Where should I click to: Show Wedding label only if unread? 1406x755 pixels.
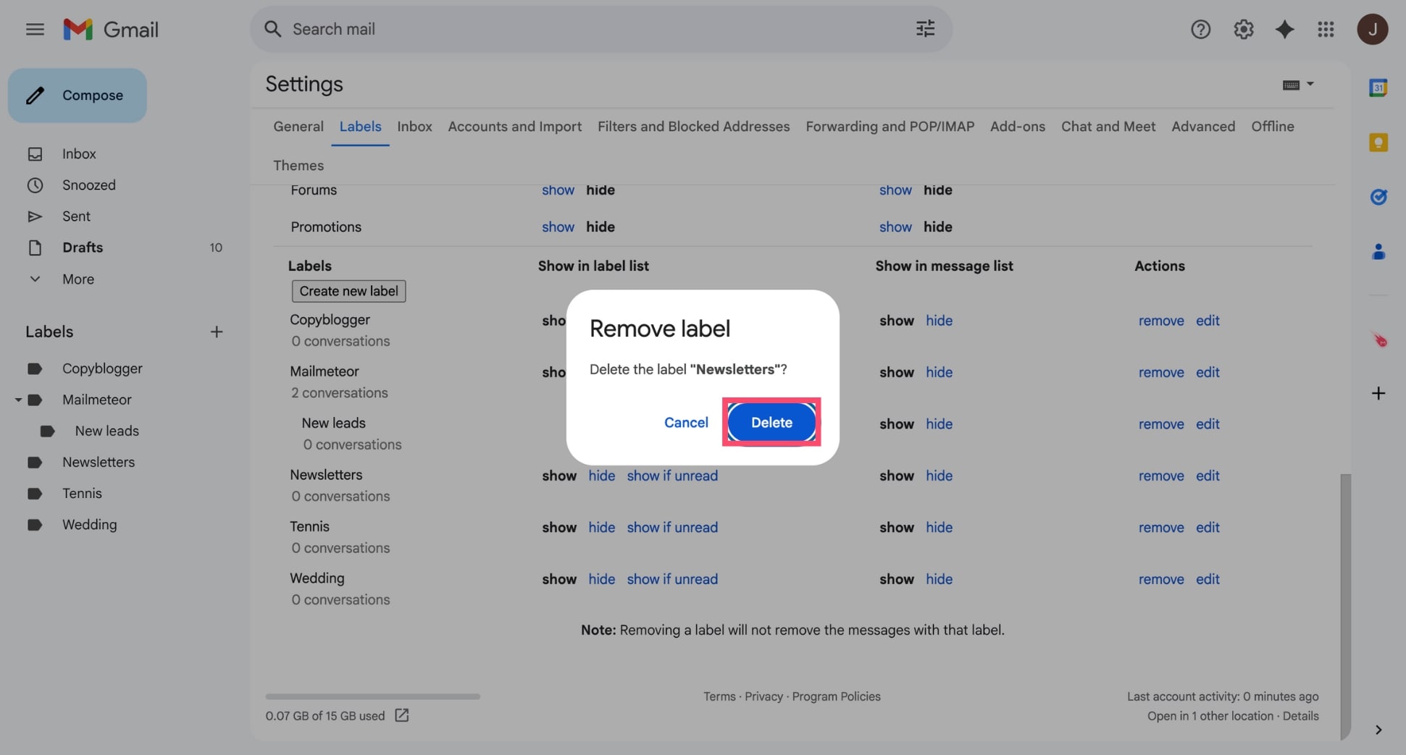point(672,579)
